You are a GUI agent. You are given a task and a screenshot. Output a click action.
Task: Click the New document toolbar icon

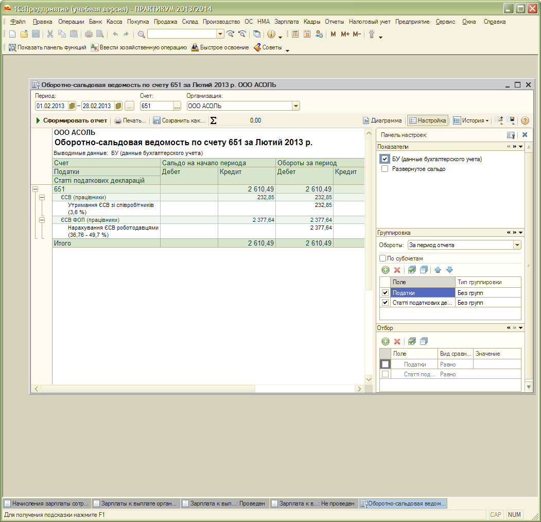pos(12,34)
